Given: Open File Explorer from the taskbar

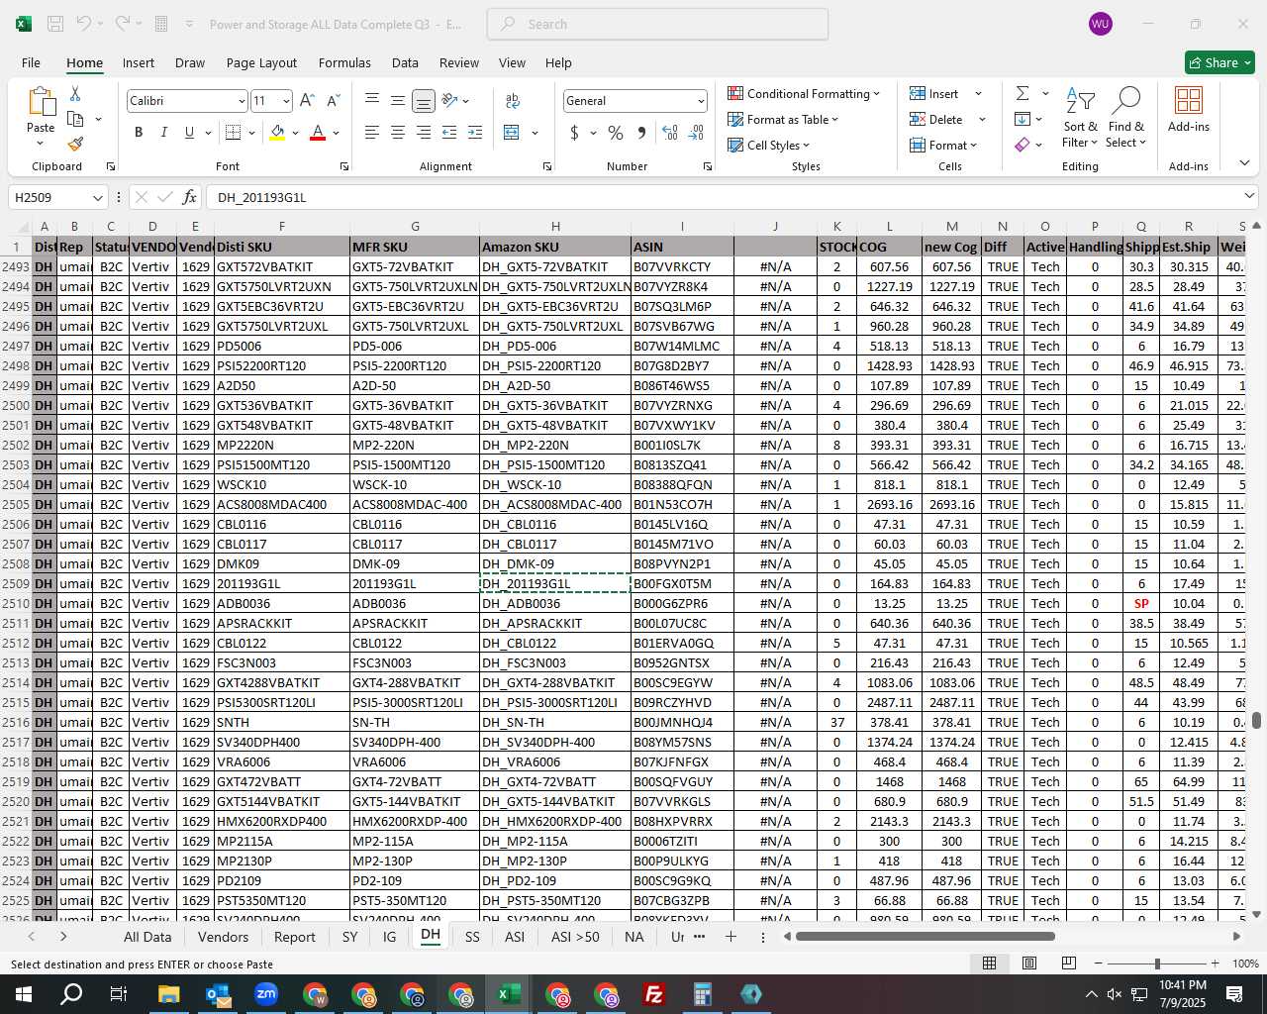Looking at the screenshot, I should coord(168,994).
